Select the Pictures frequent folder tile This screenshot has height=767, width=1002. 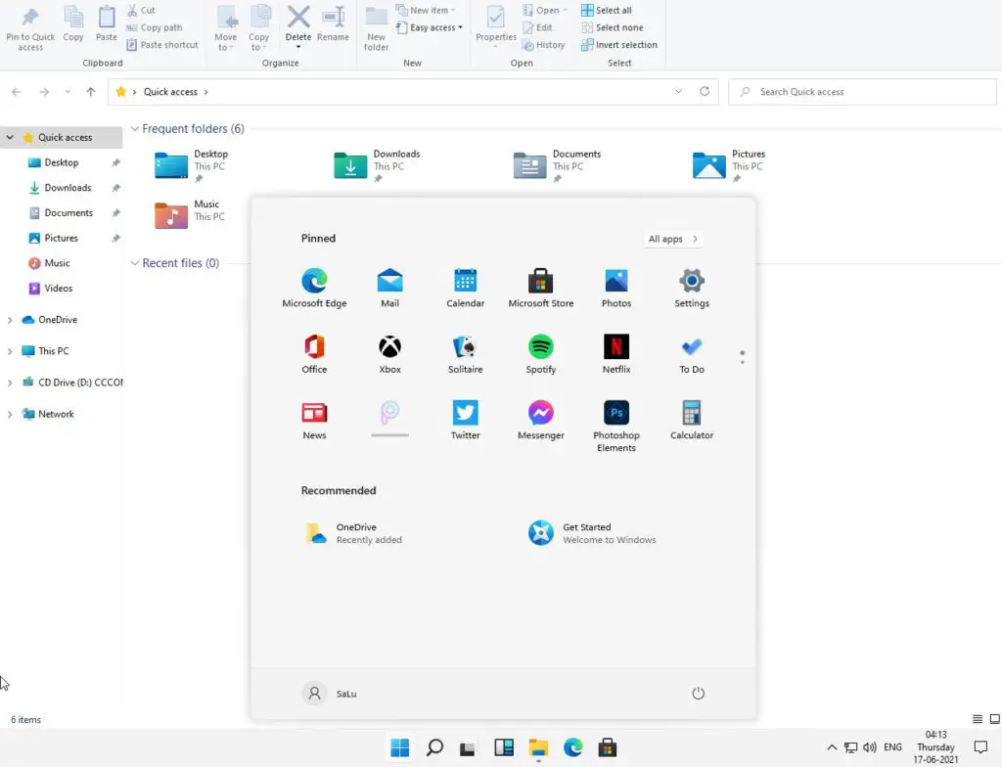pos(729,165)
